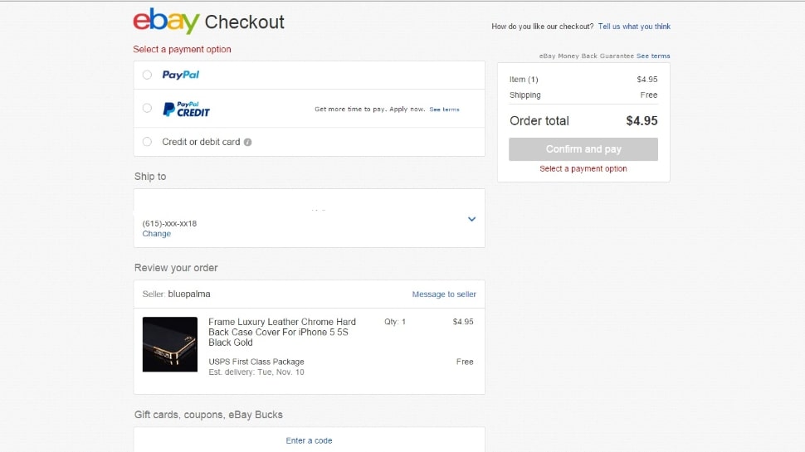Viewport: 805px width, 452px height.
Task: Click the Frame Luxury Leather item title
Action: [x=282, y=332]
